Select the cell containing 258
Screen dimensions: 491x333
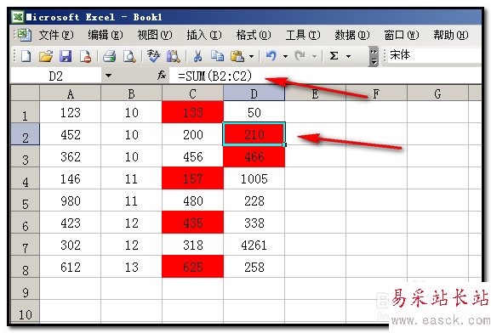(254, 267)
